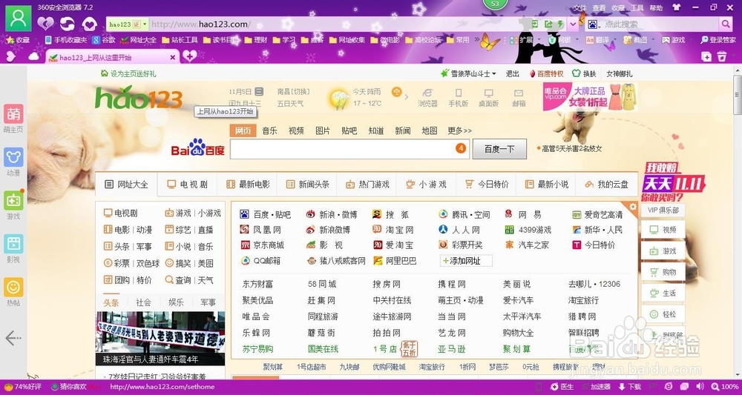Image resolution: width=742 pixels, height=395 pixels.
Task: Go back using the heart arrow icon
Action: [45, 24]
